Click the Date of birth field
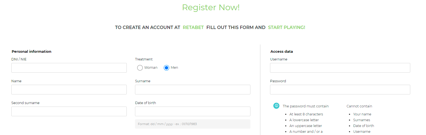Viewport: 426px width, 135px height. [x=193, y=112]
